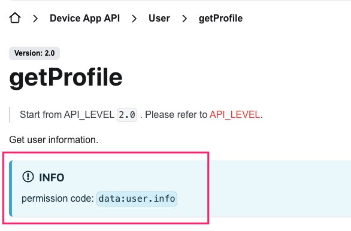Click chevron before Device App API
This screenshot has height=231, width=351.
coord(35,19)
